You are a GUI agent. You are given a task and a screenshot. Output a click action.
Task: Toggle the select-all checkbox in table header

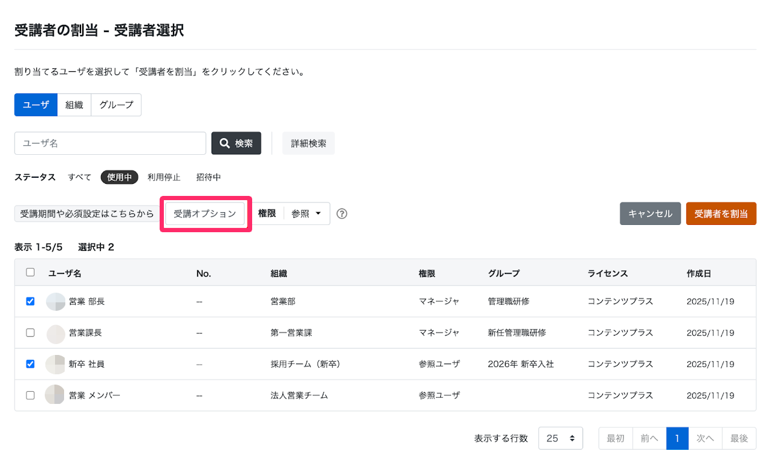[x=30, y=273]
